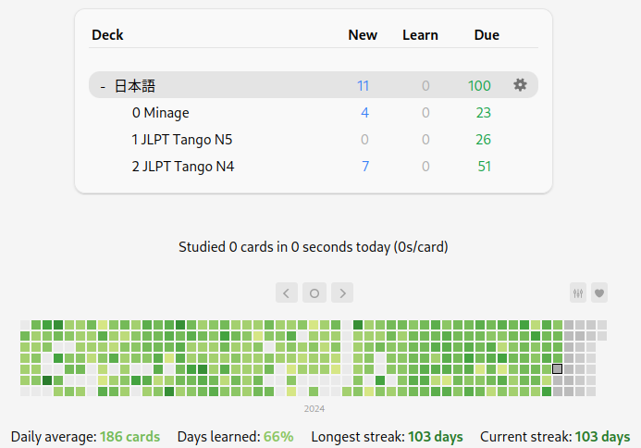This screenshot has height=448, width=641.
Task: Click the 2024 year label under heatmap
Action: tap(314, 409)
